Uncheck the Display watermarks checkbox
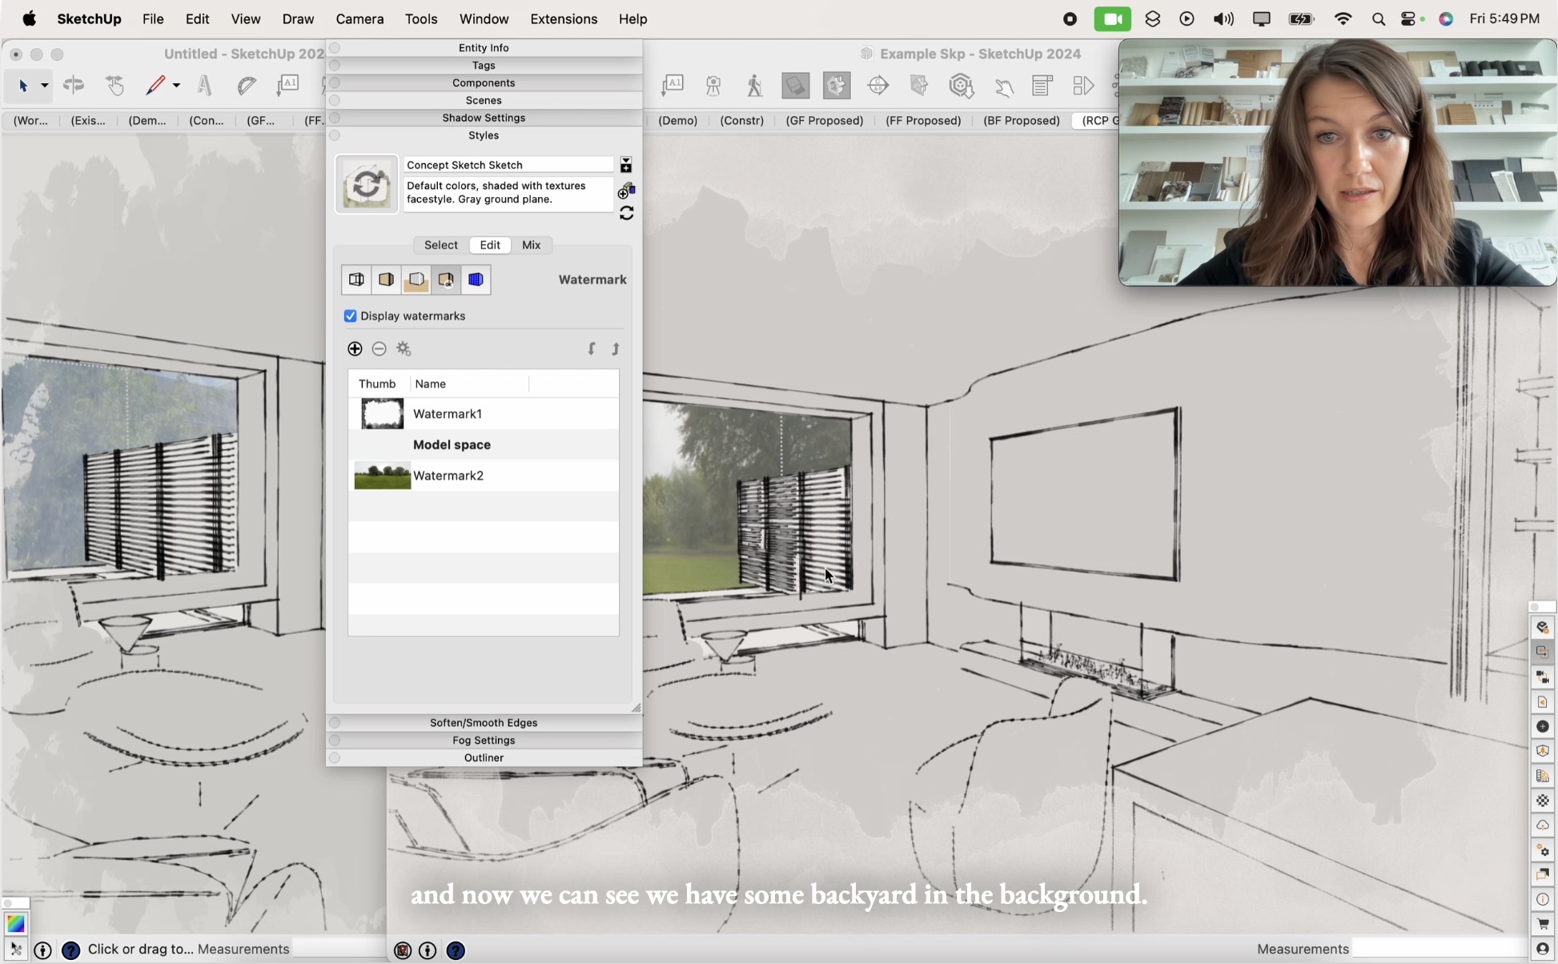1558x964 pixels. tap(350, 315)
